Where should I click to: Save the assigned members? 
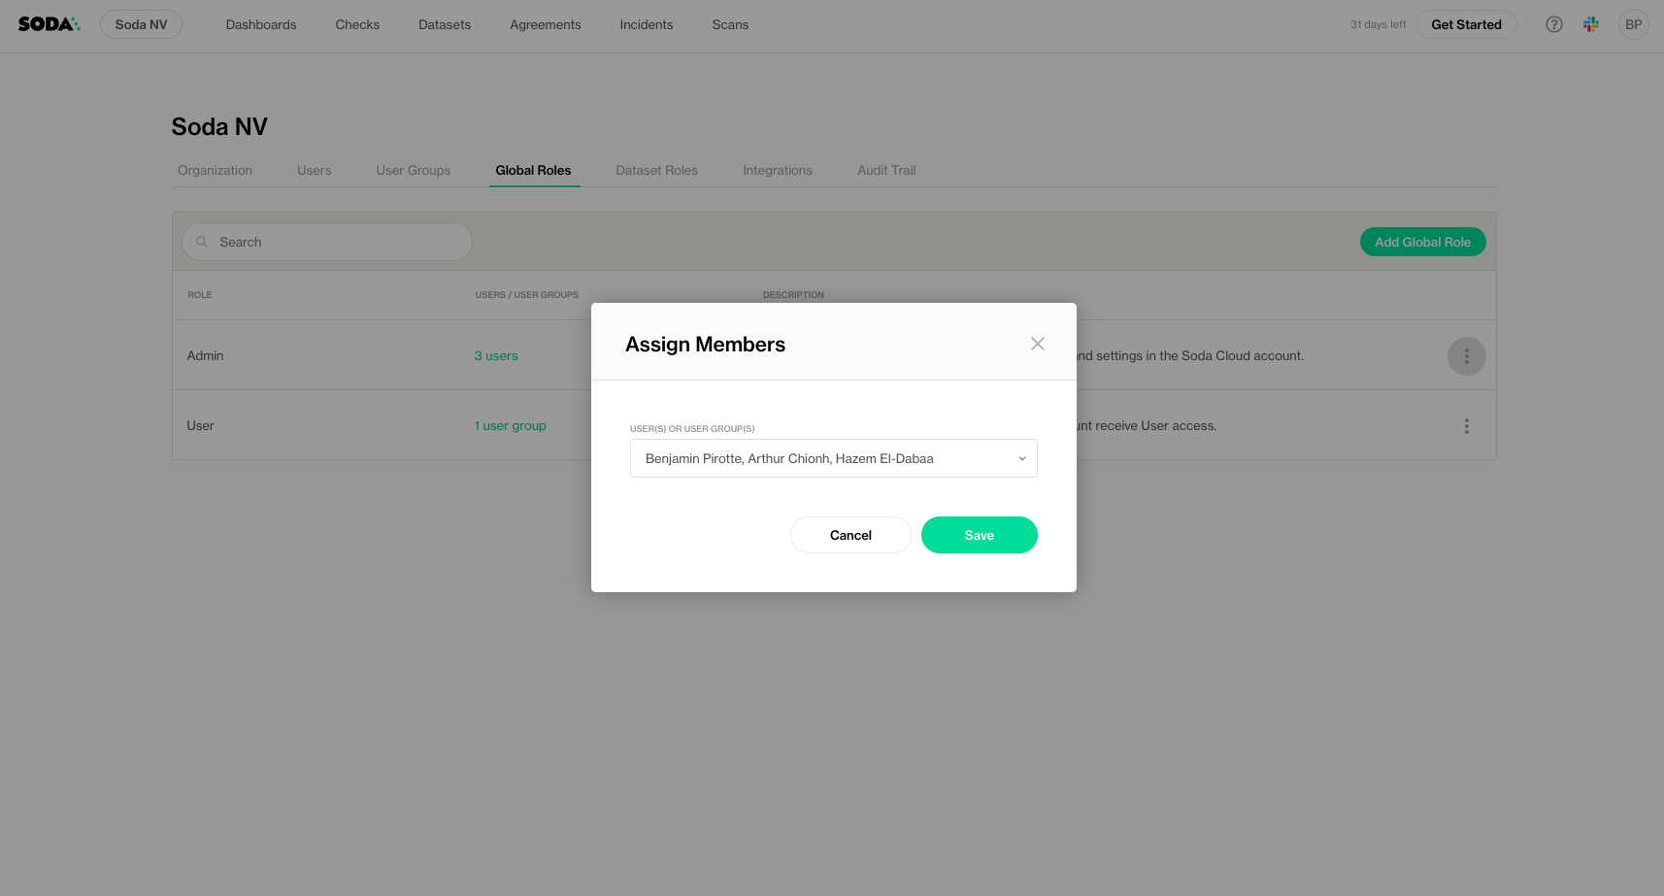pyautogui.click(x=979, y=535)
